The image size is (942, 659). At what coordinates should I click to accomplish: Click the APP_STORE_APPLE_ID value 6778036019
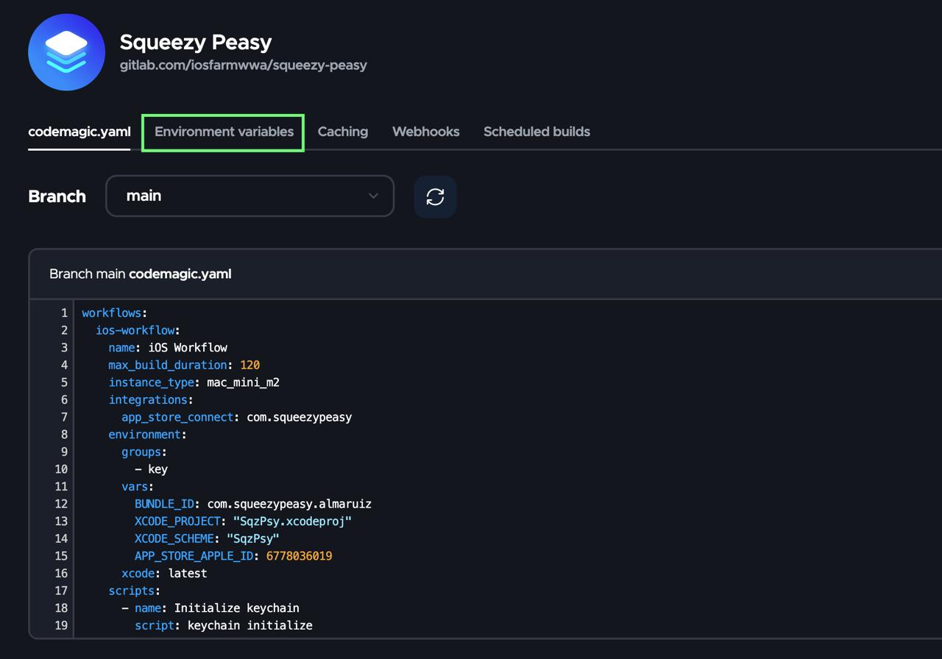pos(299,556)
